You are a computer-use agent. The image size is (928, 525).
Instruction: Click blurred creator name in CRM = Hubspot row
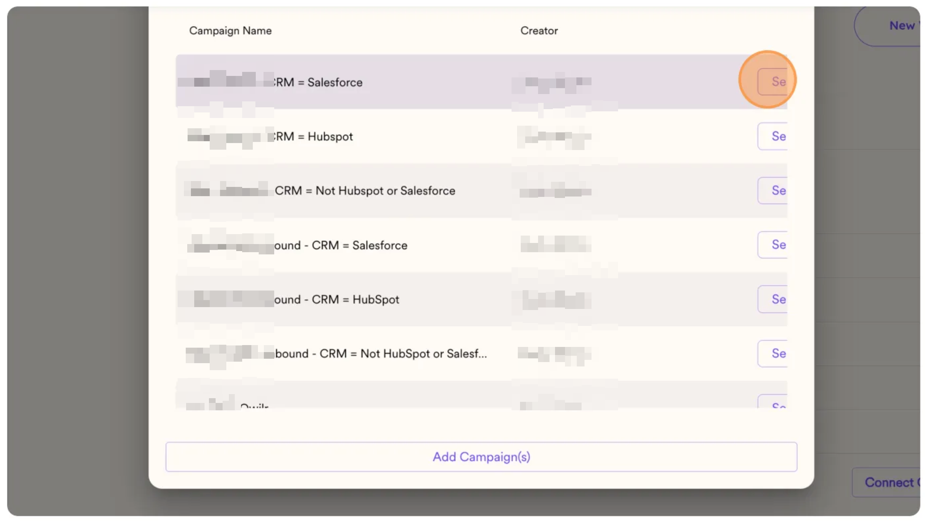click(x=554, y=137)
